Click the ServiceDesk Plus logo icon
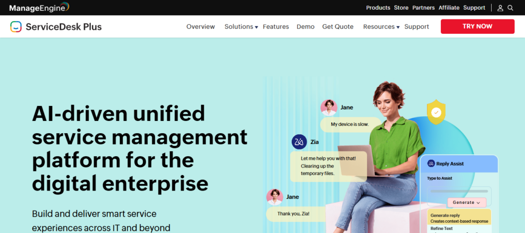 coord(16,27)
